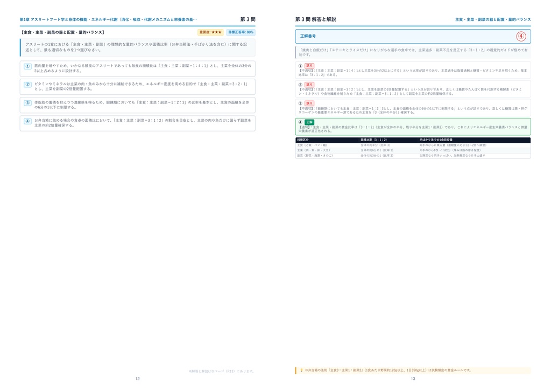
Task: Click the 目標正答率: 80% badge
Action: point(241,32)
